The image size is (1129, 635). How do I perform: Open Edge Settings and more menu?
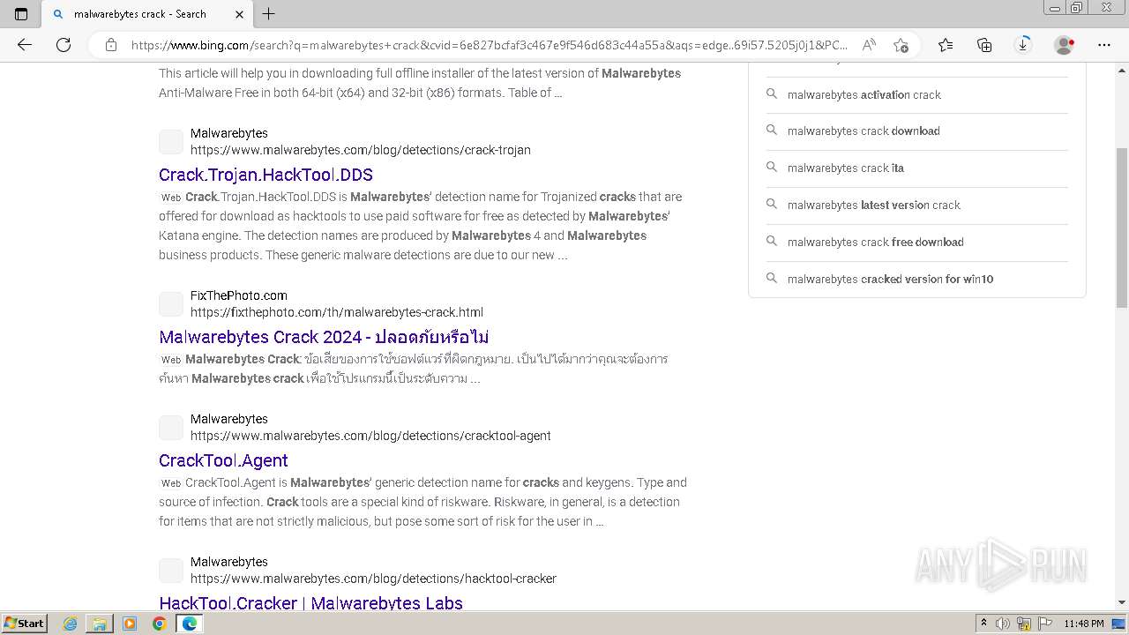[1104, 45]
